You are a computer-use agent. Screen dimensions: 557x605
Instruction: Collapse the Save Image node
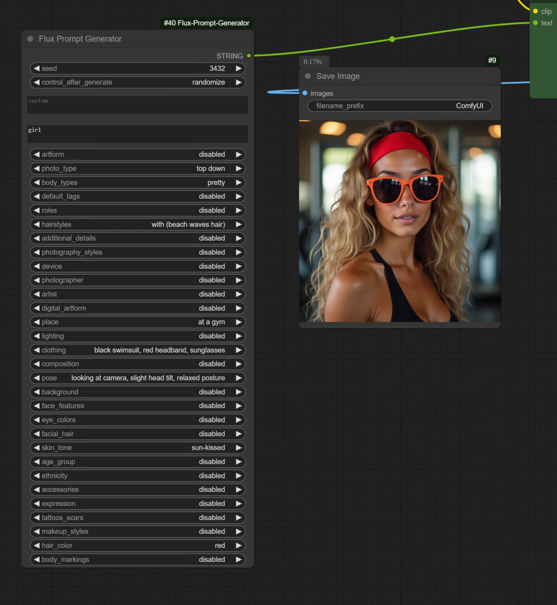[308, 76]
